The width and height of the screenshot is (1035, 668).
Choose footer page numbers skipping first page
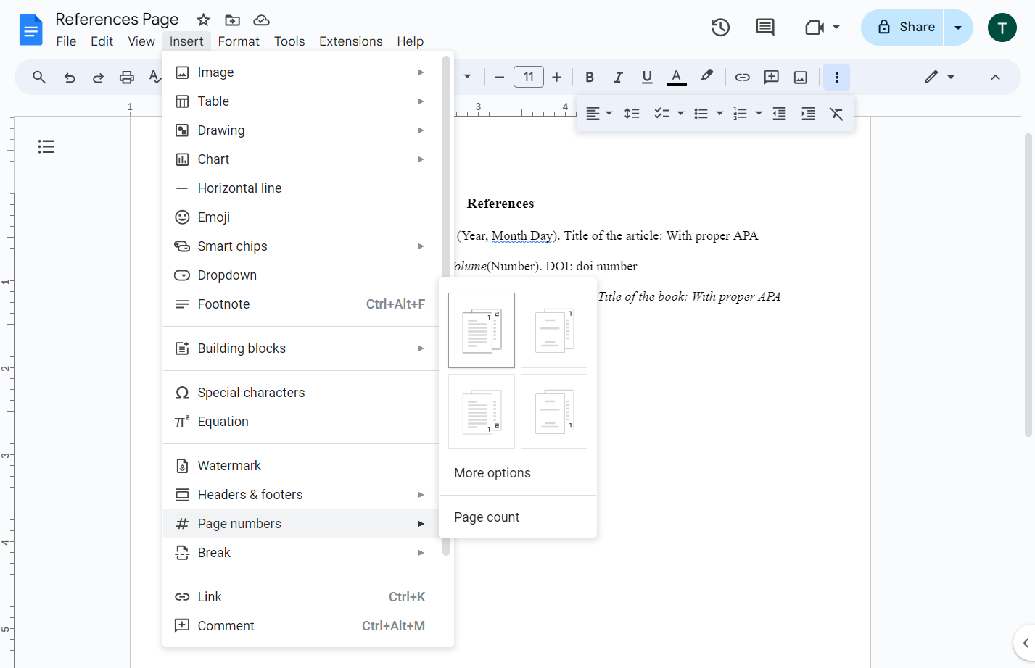(554, 412)
